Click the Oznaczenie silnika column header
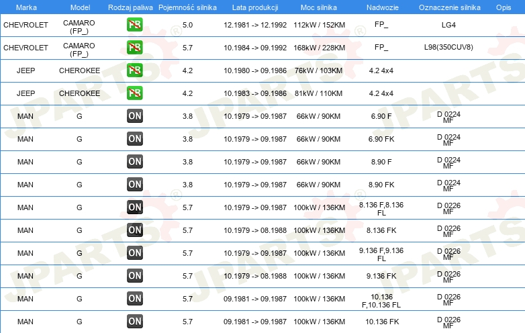The height and width of the screenshot is (333, 525). 449,7
